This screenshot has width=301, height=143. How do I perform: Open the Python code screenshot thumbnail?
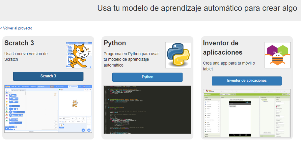[147, 112]
